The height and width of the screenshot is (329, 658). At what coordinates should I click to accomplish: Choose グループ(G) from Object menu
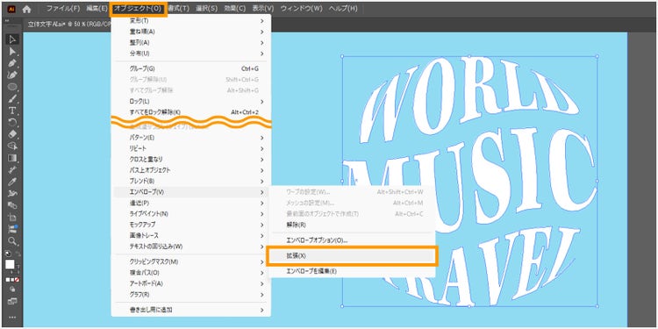[x=191, y=68]
